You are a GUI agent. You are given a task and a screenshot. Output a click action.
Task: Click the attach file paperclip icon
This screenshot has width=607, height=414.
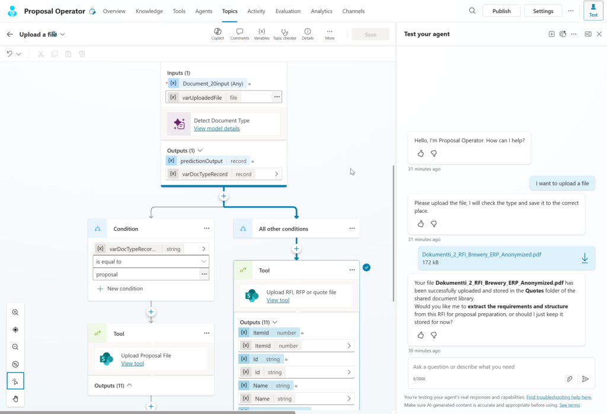coord(569,379)
